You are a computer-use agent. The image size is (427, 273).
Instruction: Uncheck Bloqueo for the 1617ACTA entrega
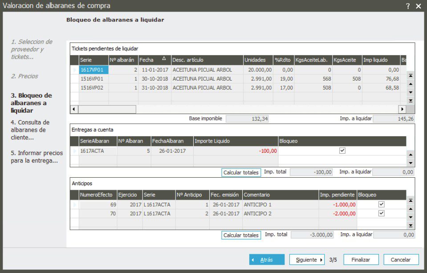[x=342, y=151]
